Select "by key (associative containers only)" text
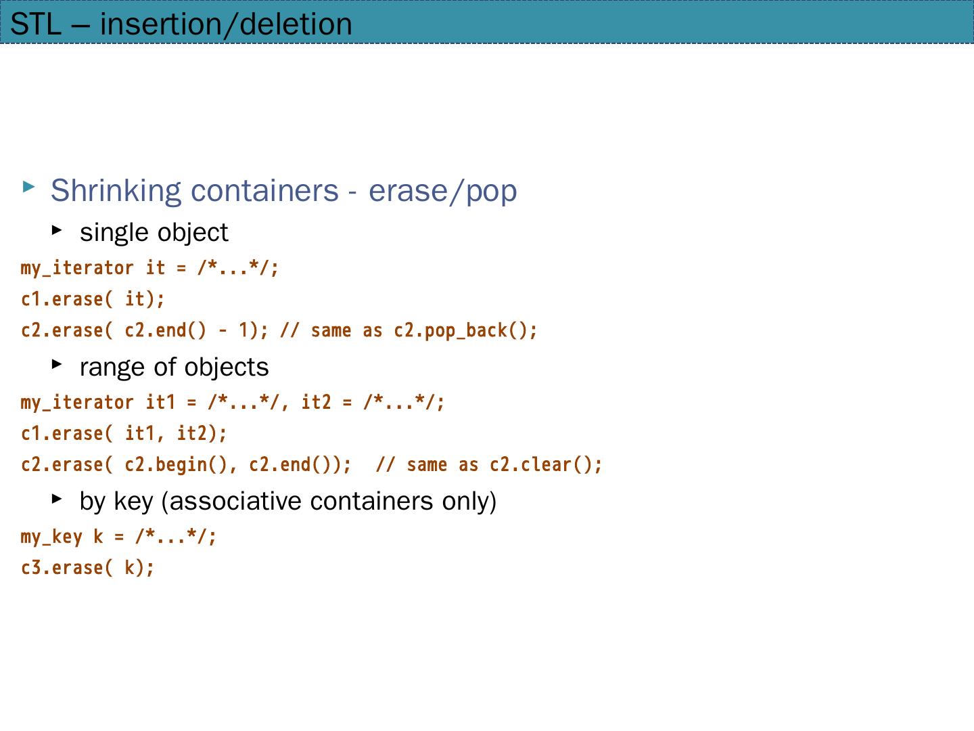Image resolution: width=974 pixels, height=731 pixels. pyautogui.click(x=287, y=501)
